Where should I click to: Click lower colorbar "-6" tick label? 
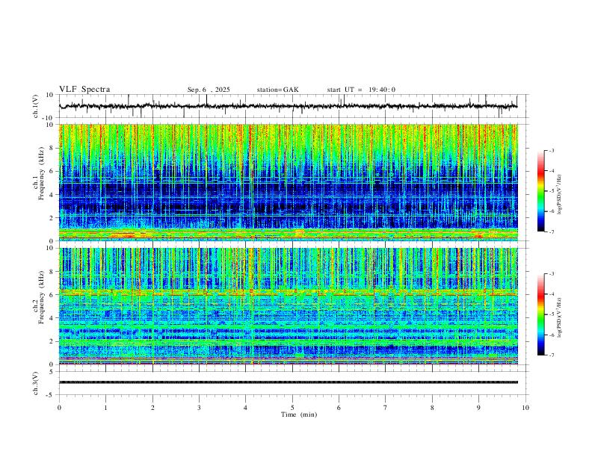tap(552, 335)
